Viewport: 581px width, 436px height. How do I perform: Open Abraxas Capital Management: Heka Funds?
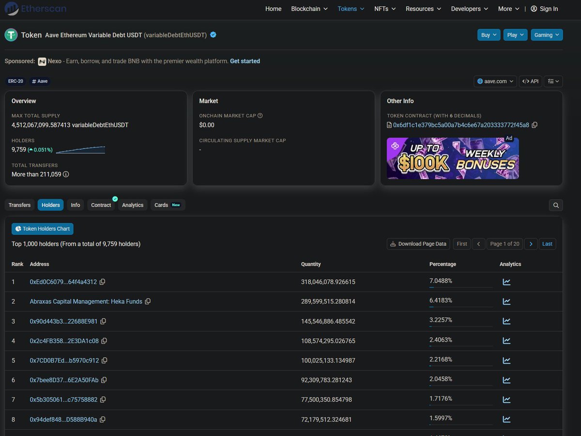86,301
